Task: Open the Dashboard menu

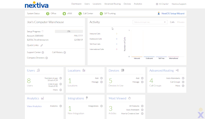Action: tap(76, 4)
